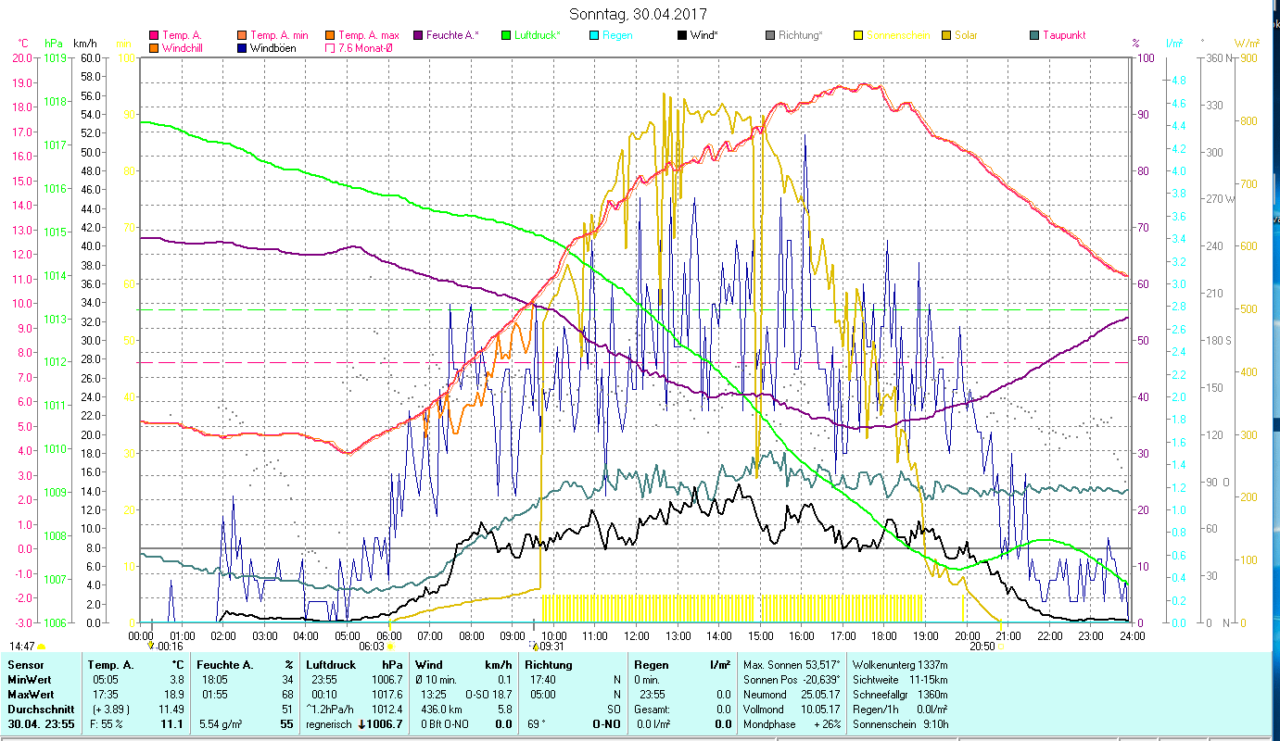Click the sunrise marker at 06:03

(x=389, y=647)
